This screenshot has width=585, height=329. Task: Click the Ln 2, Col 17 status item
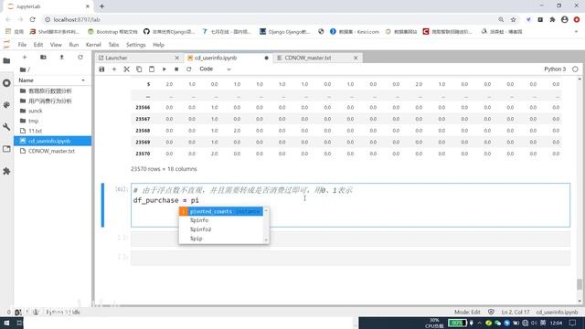516,312
